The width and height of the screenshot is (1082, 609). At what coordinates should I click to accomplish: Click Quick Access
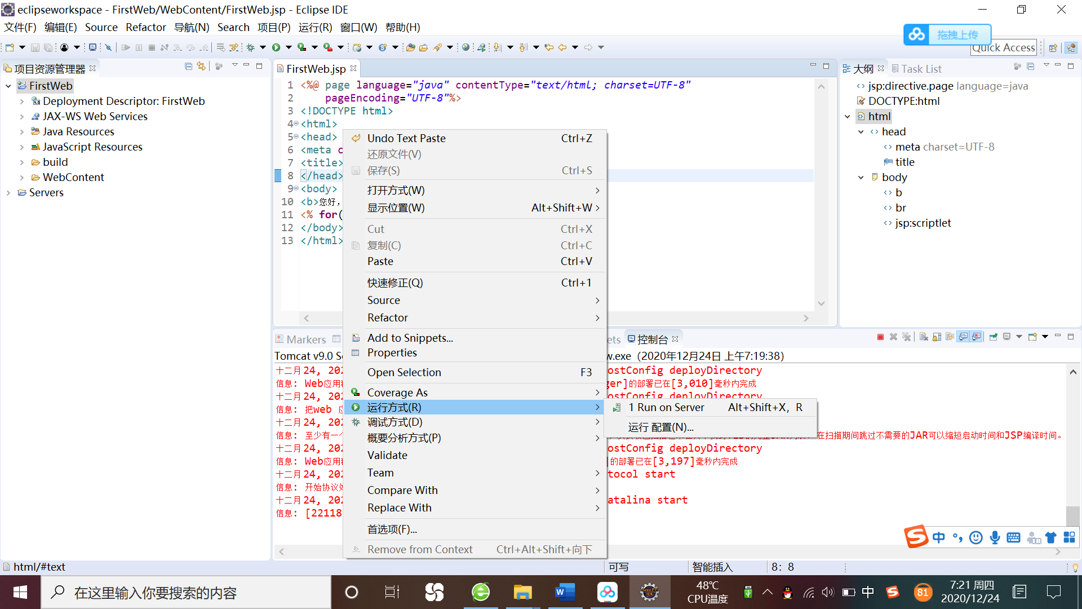[1004, 47]
